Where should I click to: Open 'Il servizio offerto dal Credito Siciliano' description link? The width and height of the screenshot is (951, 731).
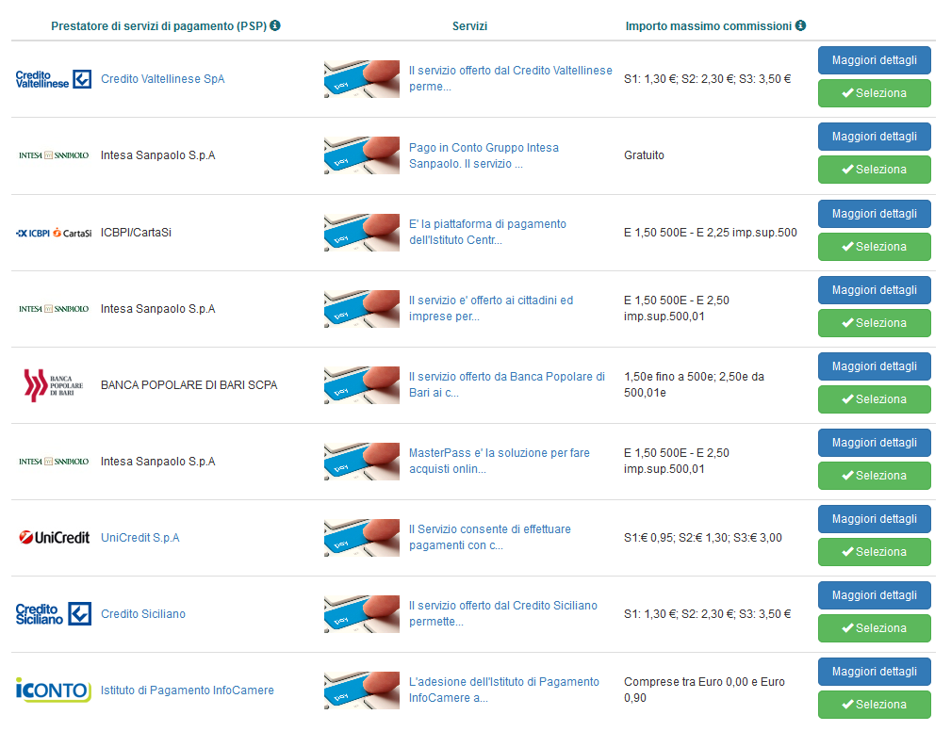click(503, 614)
